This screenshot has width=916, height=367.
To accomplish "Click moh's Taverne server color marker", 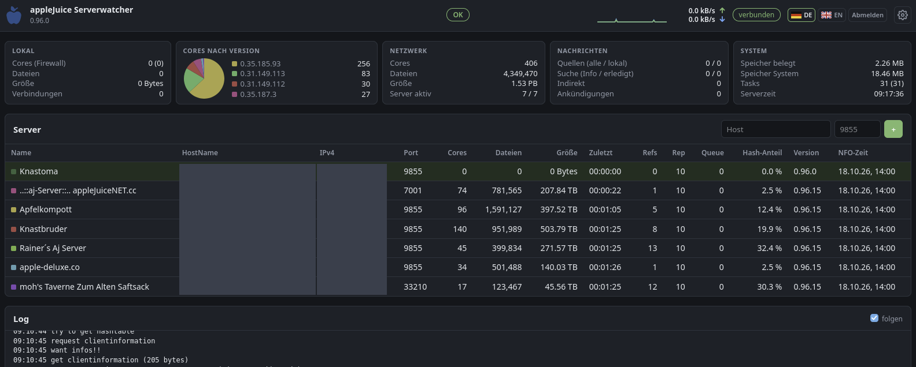I will 13,287.
